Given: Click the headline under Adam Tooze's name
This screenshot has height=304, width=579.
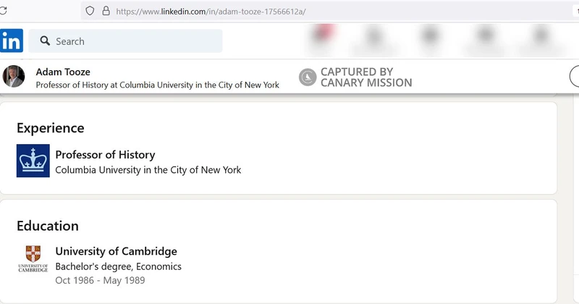Looking at the screenshot, I should pos(157,85).
